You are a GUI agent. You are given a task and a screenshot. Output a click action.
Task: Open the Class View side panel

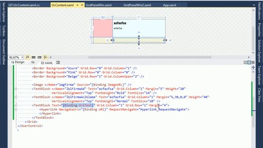click(259, 95)
